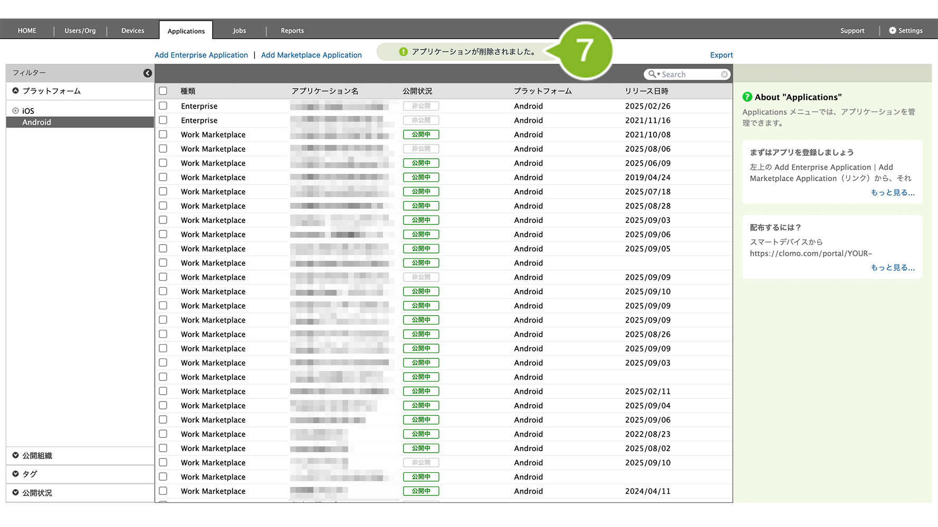Image resolution: width=938 pixels, height=527 pixels.
Task: Switch to the Reports tab
Action: tap(292, 31)
